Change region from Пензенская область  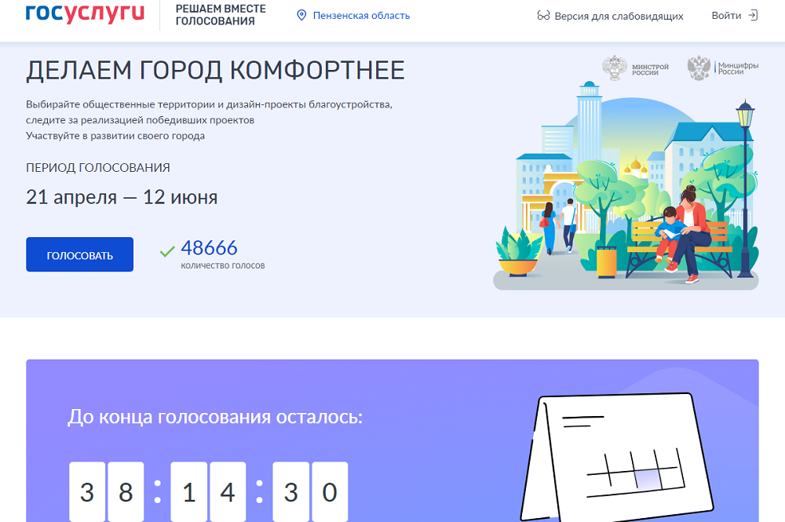click(x=361, y=16)
